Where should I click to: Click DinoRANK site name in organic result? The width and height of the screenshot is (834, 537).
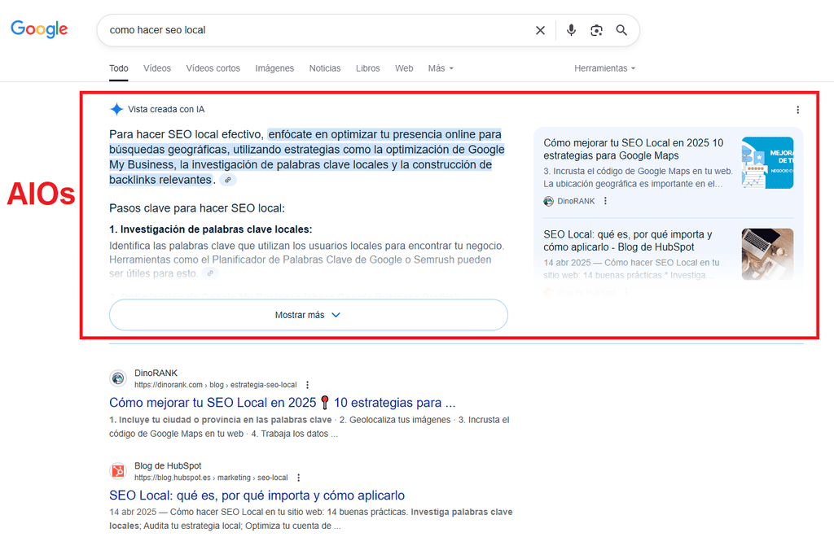click(x=156, y=373)
